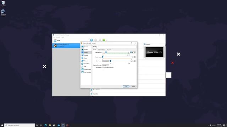Click the Scale Factor slider handle

[110, 61]
